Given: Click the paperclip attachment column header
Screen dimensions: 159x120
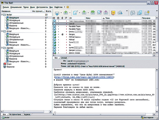Looking at the screenshot, I should 62,18.
